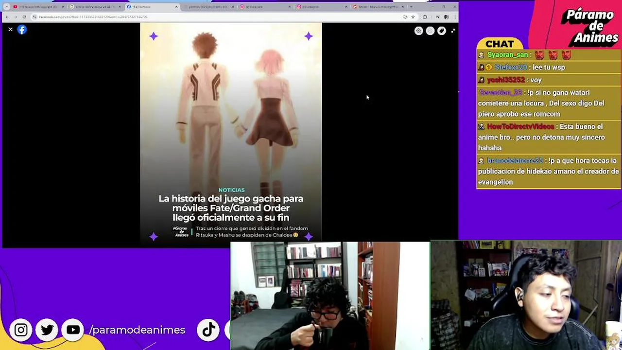Open the browser profile icon
Image resolution: width=622 pixels, height=350 pixels.
(x=446, y=17)
